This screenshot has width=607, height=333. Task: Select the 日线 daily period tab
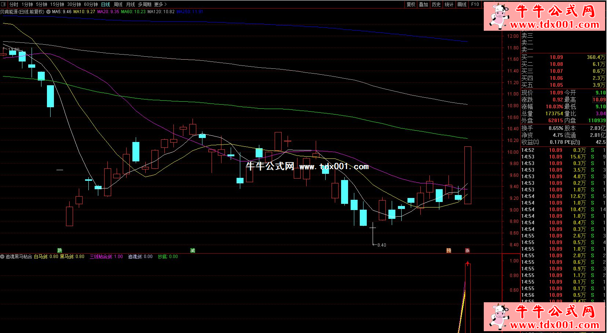point(106,4)
